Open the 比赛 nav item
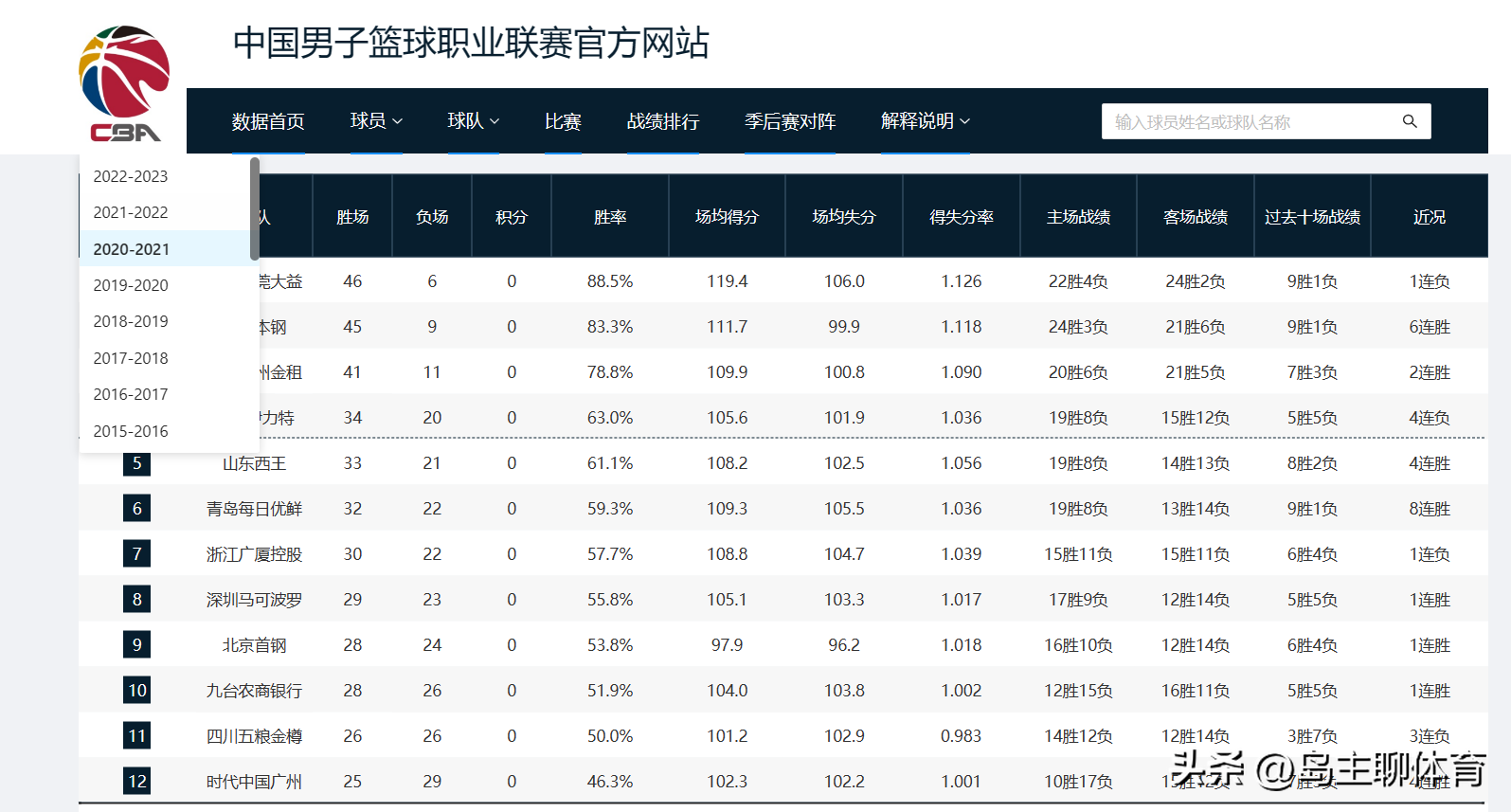The height and width of the screenshot is (812, 1511). 563,121
